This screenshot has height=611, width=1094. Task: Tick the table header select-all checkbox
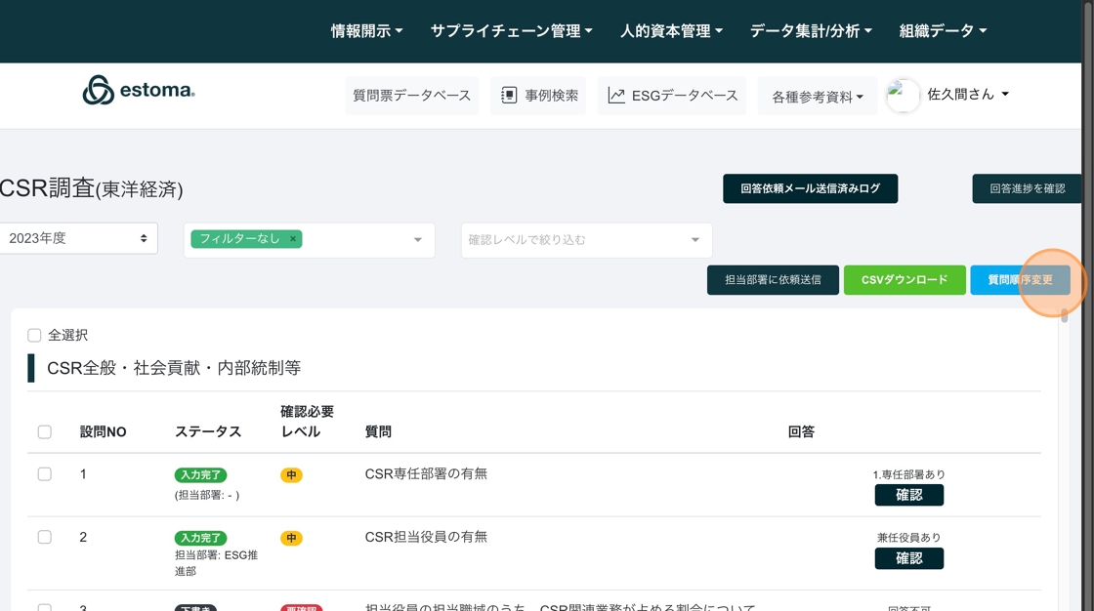click(x=45, y=431)
